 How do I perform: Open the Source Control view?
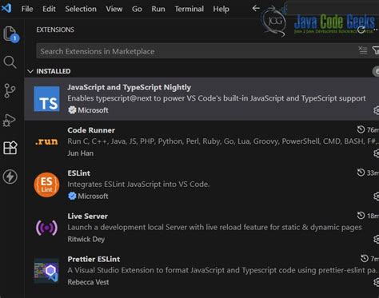point(10,91)
